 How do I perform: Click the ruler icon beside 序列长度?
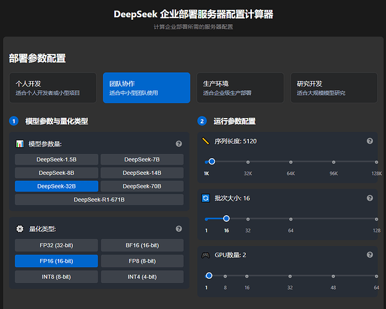pyautogui.click(x=206, y=141)
